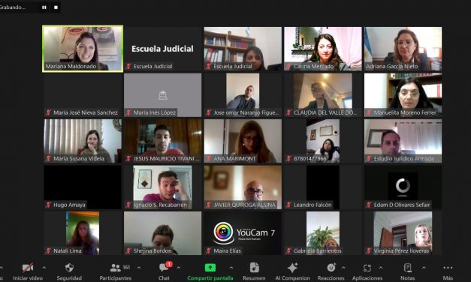Expand the video options arrow beside Iniciar video
Screen dimensions: 471x282
click(44, 267)
